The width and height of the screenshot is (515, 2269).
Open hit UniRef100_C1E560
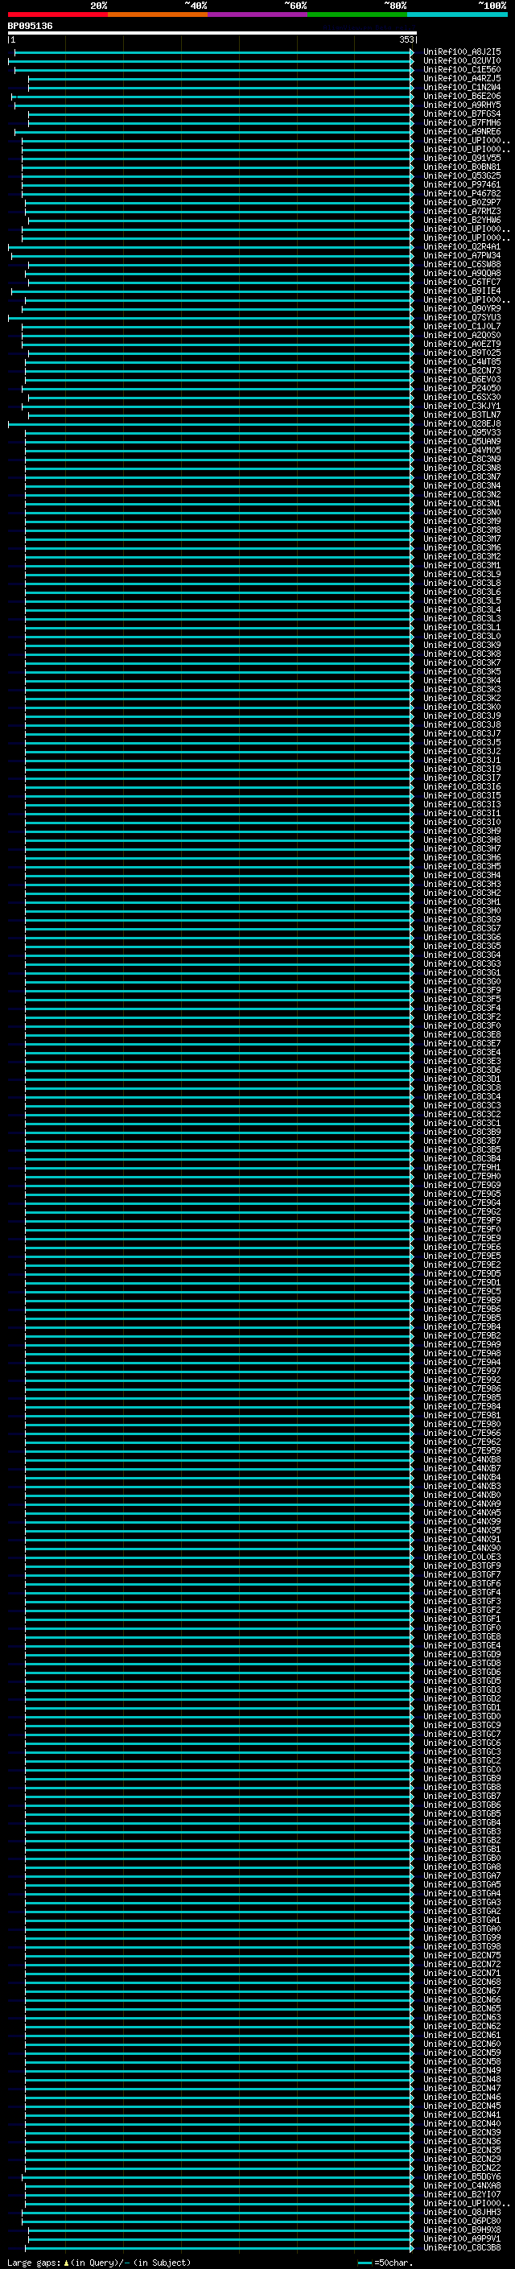462,69
